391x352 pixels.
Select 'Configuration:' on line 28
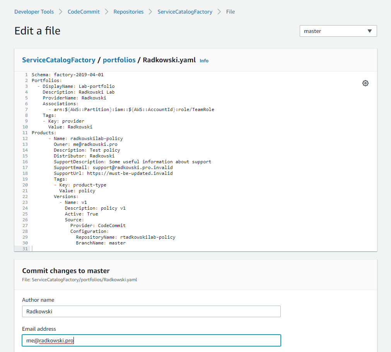click(89, 231)
